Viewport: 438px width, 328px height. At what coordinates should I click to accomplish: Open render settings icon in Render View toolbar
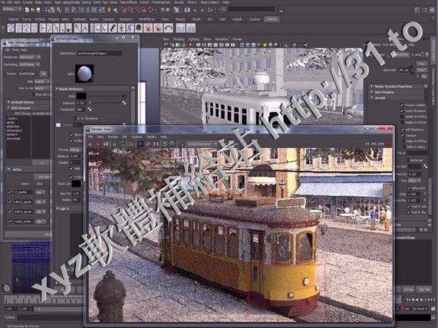[130, 144]
